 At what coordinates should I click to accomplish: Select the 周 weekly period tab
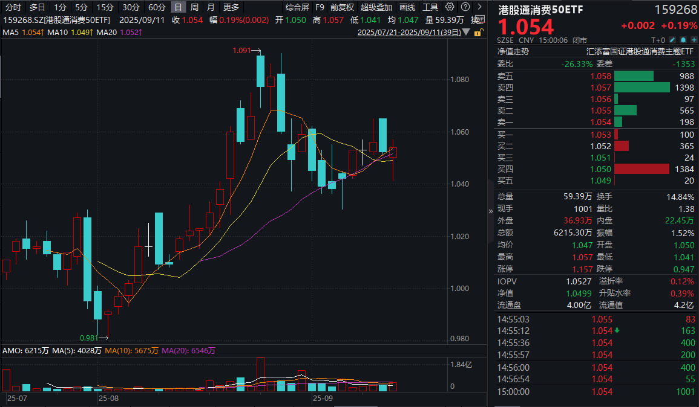click(x=194, y=7)
